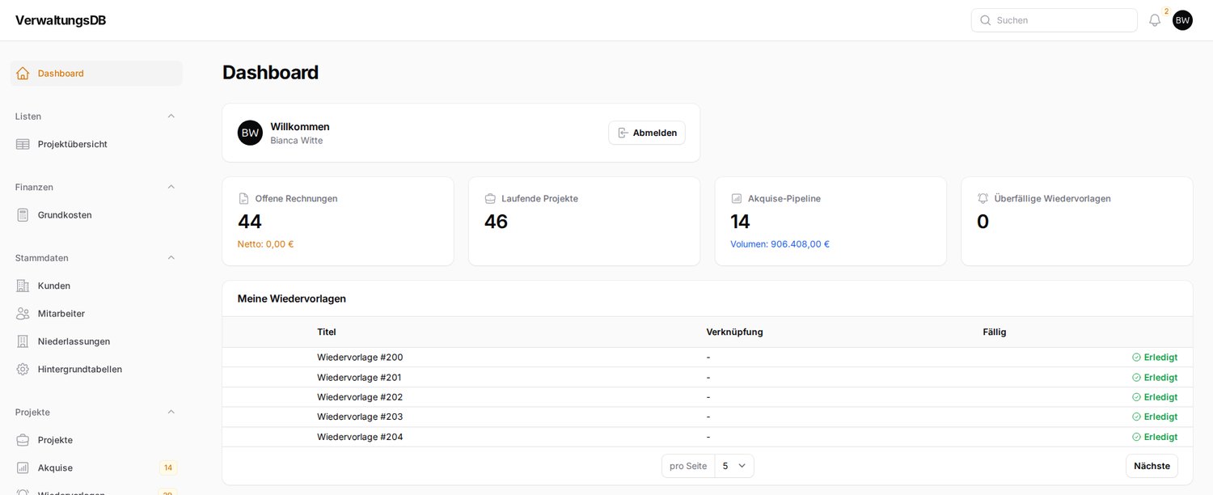The height and width of the screenshot is (495, 1213).
Task: Click the Kunden building icon
Action: tap(23, 286)
